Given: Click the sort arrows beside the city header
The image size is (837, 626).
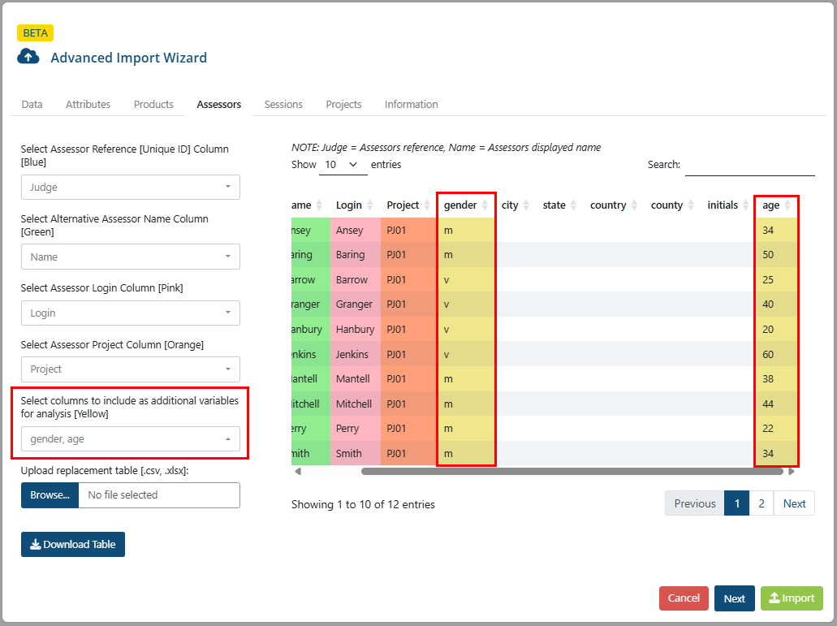Looking at the screenshot, I should click(x=526, y=205).
